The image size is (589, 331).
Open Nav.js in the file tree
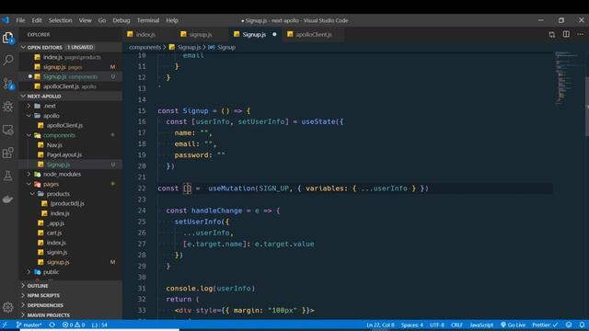coord(54,145)
